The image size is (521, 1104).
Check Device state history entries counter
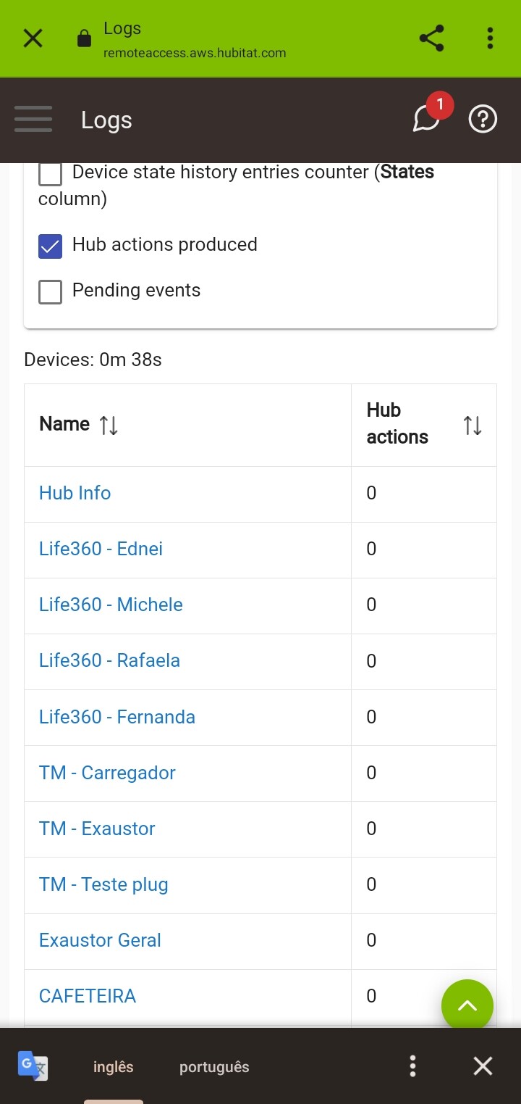(50, 174)
